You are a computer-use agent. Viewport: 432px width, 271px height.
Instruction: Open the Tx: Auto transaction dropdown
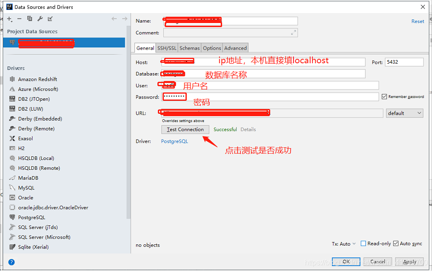344,244
